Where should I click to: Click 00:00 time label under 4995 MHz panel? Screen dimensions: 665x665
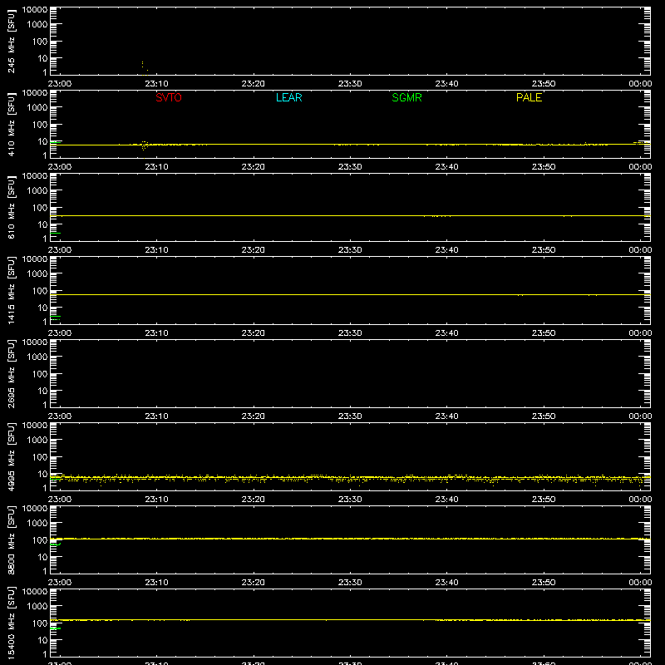click(x=640, y=500)
